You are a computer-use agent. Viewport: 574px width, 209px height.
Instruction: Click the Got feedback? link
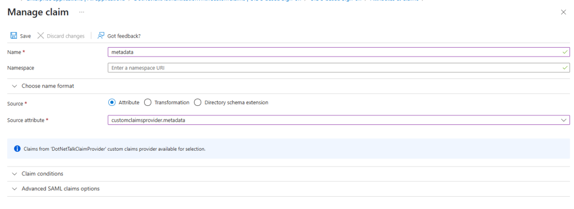click(124, 36)
